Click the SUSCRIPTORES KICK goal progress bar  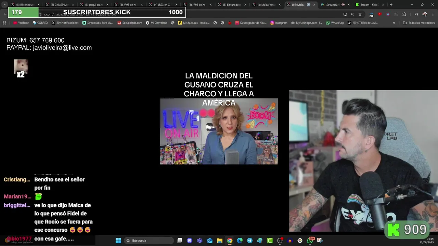click(97, 12)
